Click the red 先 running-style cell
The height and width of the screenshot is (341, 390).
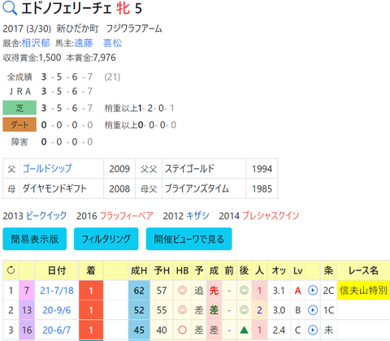click(214, 291)
